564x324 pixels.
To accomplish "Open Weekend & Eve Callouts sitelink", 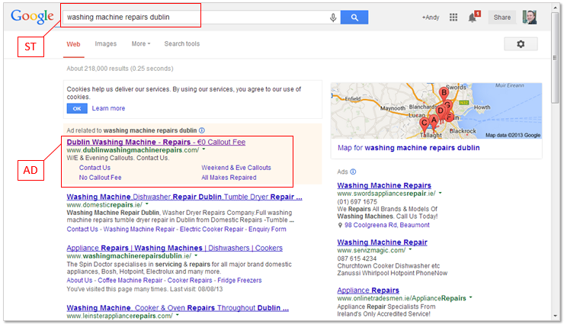I will (x=236, y=168).
